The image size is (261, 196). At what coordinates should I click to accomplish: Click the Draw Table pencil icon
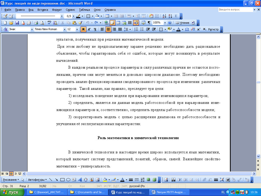[x=5, y=16]
